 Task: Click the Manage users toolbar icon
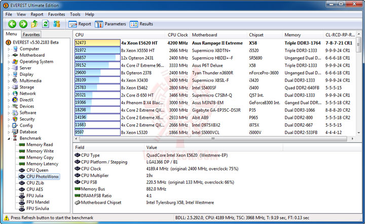point(57,24)
